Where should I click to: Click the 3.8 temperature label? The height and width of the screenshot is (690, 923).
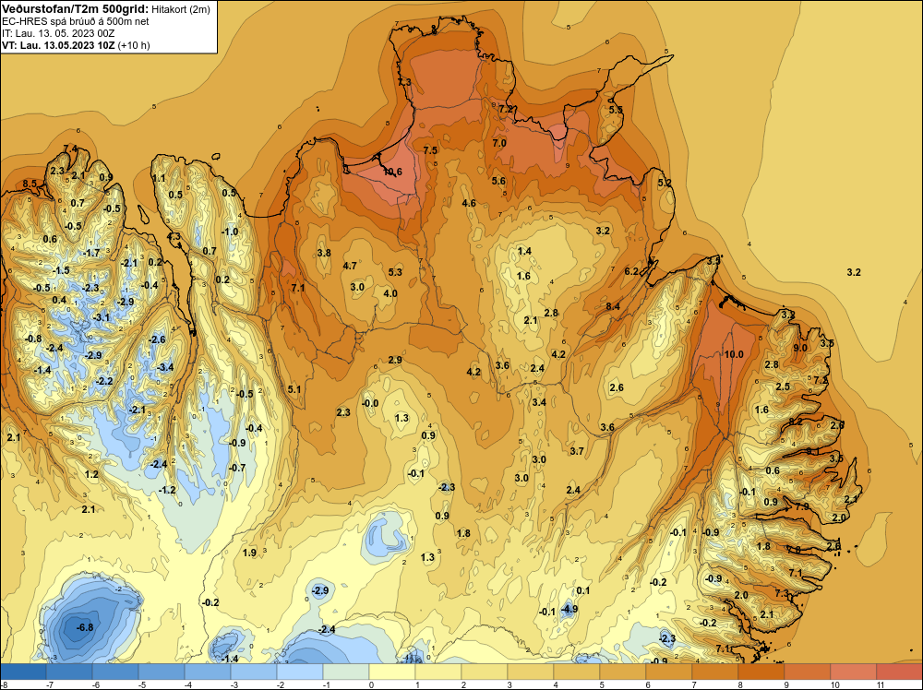[324, 253]
